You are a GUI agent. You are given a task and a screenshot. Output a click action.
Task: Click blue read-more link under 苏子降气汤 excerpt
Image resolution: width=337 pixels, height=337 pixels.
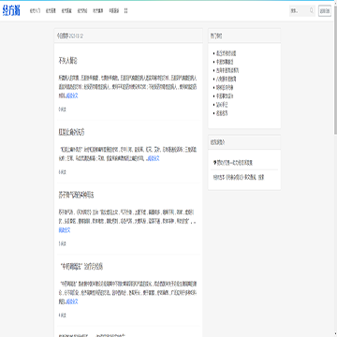65,230
